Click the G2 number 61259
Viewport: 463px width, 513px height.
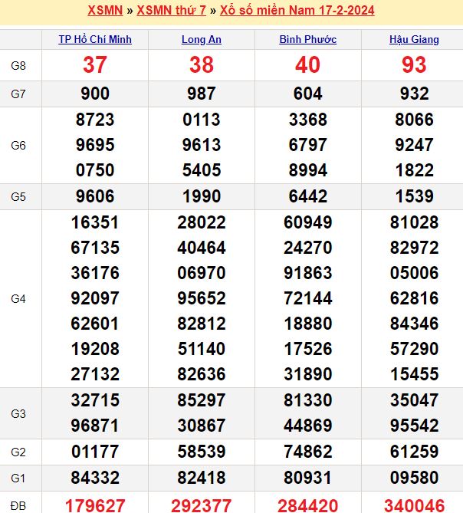414,452
